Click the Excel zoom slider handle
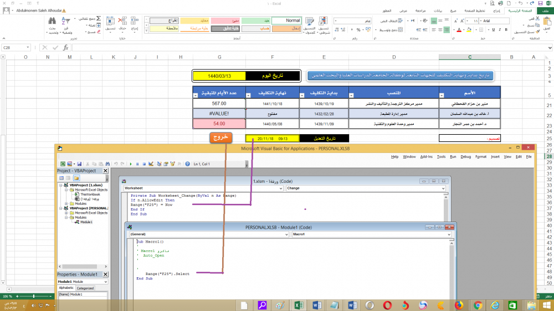 34,296
